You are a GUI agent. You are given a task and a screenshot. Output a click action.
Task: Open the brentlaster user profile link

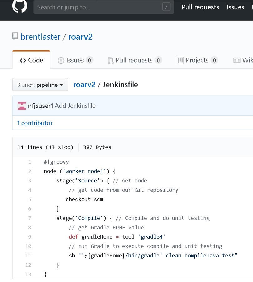tap(40, 37)
